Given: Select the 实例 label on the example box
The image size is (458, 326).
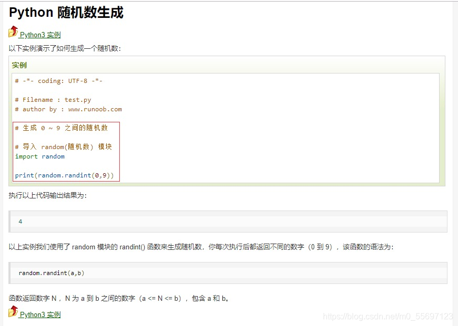Looking at the screenshot, I should click(19, 65).
